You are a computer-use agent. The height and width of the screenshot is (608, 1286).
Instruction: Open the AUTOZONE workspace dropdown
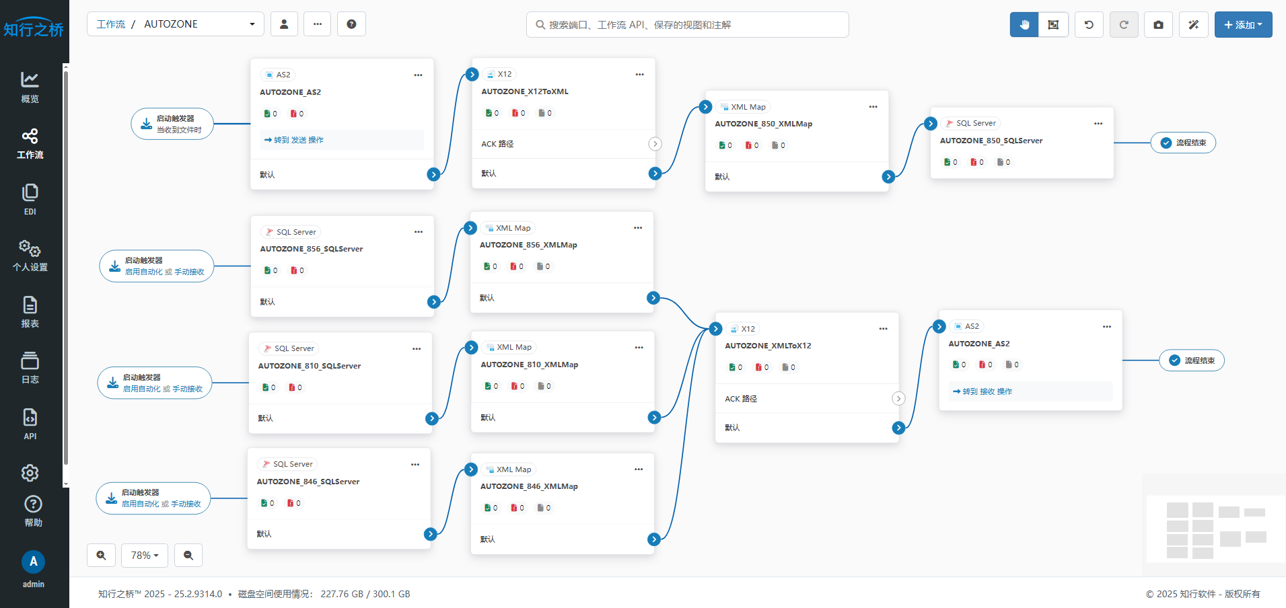176,24
